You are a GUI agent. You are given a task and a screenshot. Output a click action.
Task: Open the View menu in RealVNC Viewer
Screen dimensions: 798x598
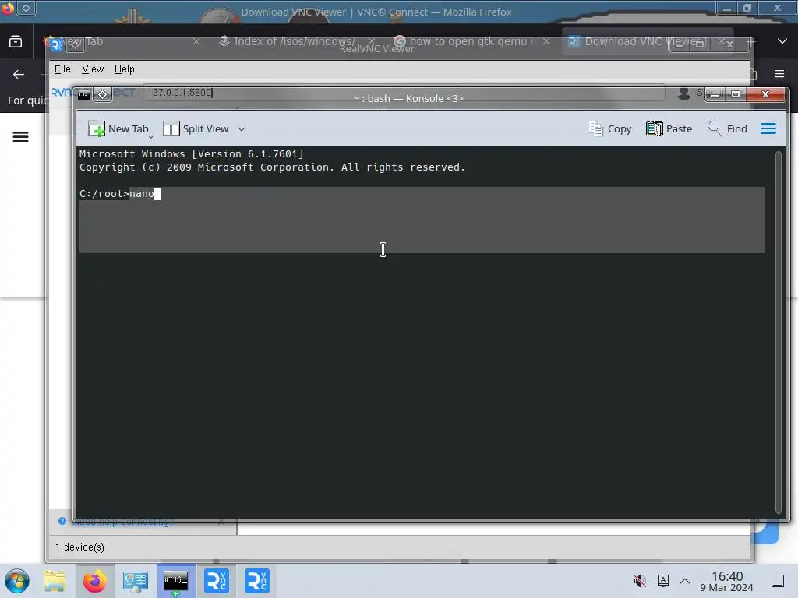click(93, 69)
